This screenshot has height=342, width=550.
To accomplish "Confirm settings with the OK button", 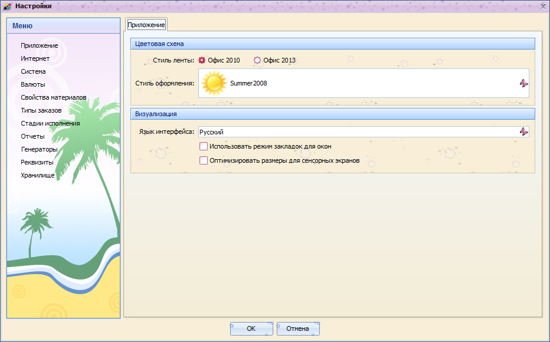I will click(x=251, y=328).
